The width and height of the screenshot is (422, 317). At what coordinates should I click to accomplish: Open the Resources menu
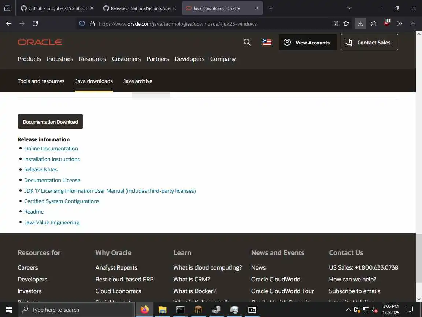93,59
